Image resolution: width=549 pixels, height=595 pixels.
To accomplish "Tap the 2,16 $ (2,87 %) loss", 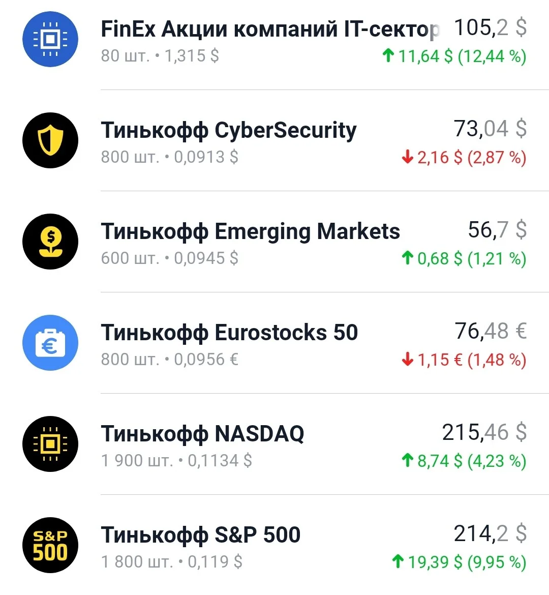I will (464, 158).
